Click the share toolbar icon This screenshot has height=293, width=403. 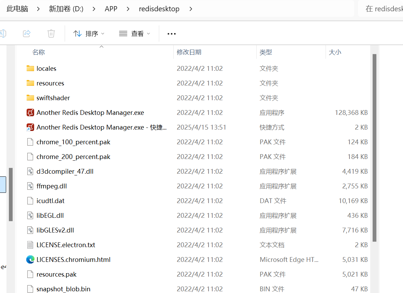27,34
